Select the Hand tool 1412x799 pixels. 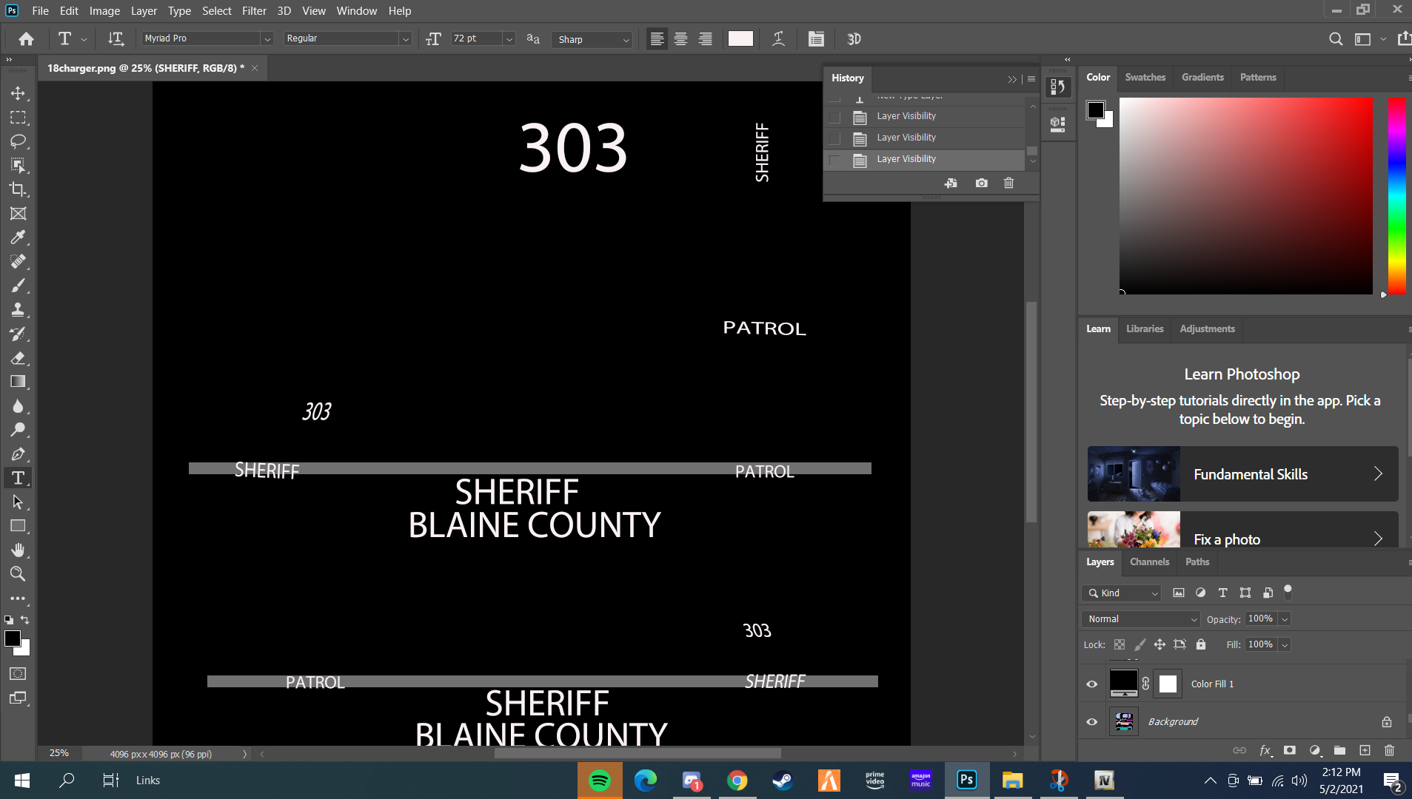point(18,550)
